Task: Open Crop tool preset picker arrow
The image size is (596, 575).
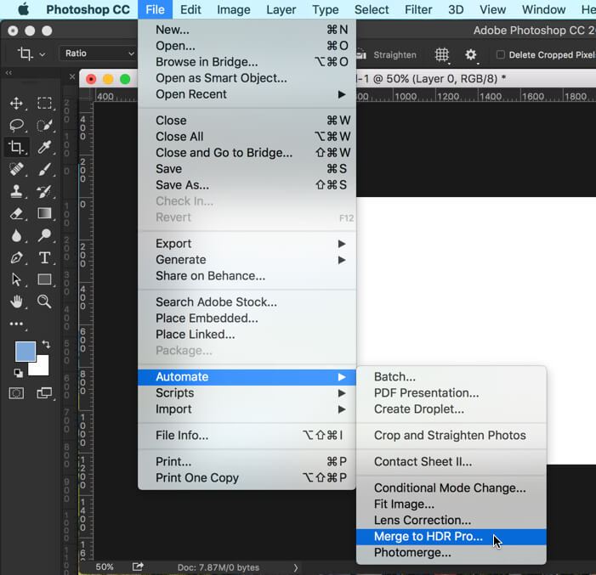Action: (43, 54)
